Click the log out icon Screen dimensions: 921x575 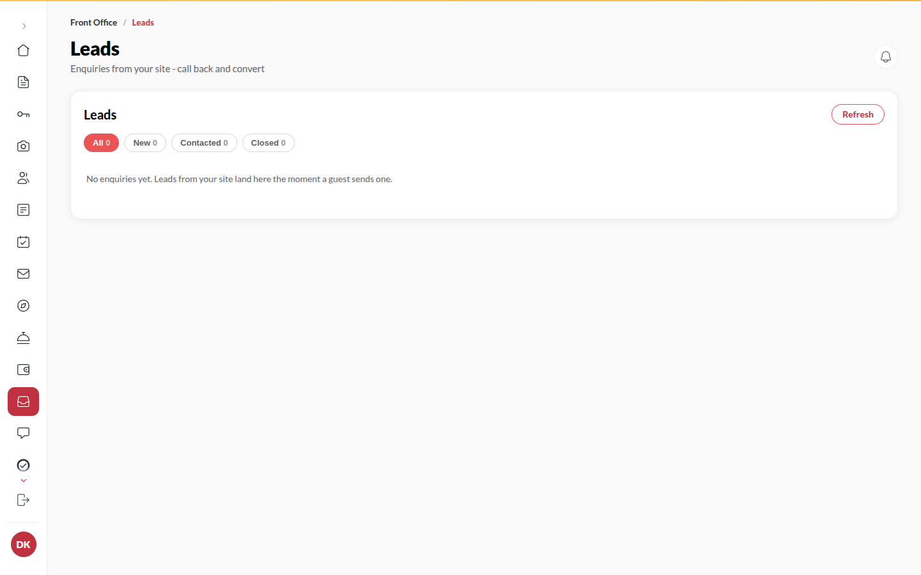(24, 500)
